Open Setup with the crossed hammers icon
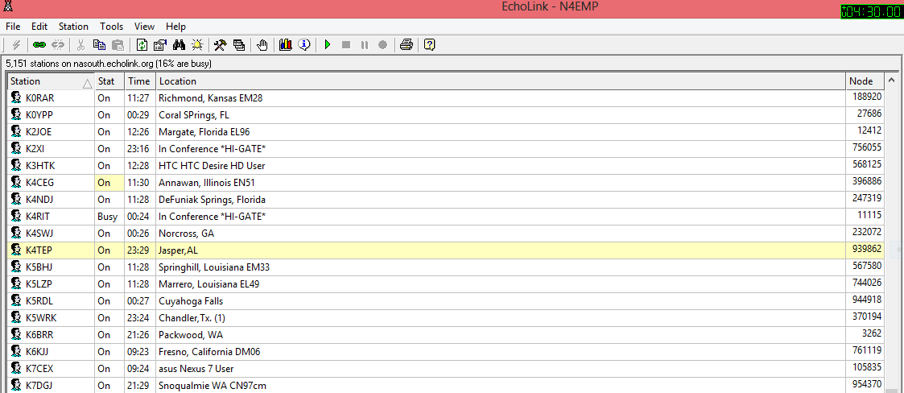 coord(221,44)
